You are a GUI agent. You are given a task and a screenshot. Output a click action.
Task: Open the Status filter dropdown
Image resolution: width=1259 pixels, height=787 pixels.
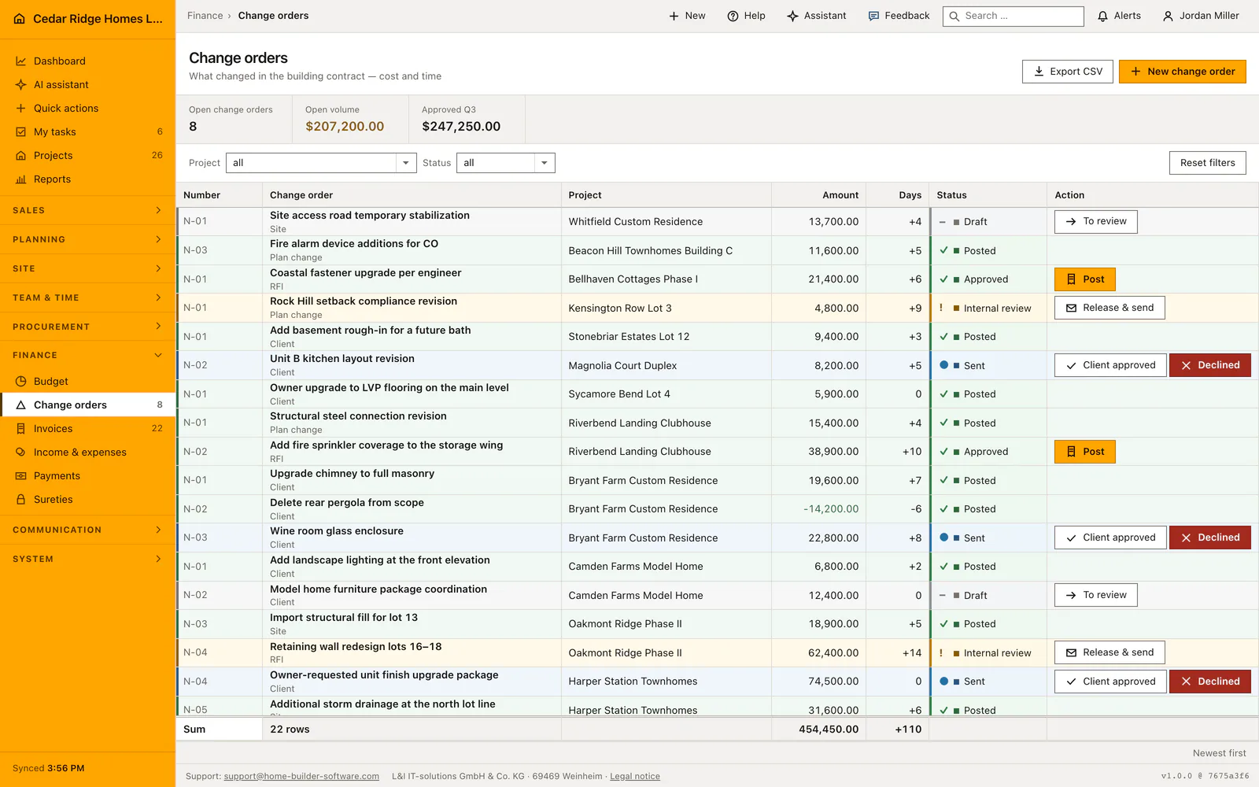505,163
